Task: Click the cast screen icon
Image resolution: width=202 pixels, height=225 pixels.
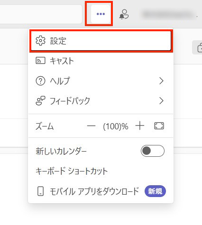Action: pos(40,61)
